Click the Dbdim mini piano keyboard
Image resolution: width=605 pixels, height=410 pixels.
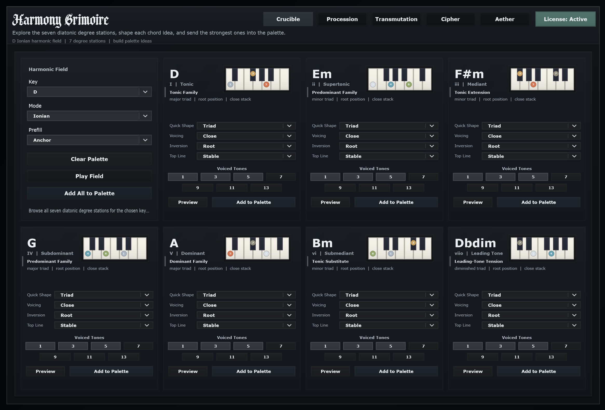click(542, 248)
